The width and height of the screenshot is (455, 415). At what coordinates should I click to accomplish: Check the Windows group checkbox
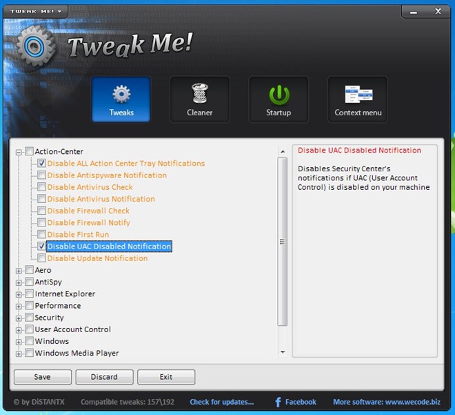coord(29,341)
